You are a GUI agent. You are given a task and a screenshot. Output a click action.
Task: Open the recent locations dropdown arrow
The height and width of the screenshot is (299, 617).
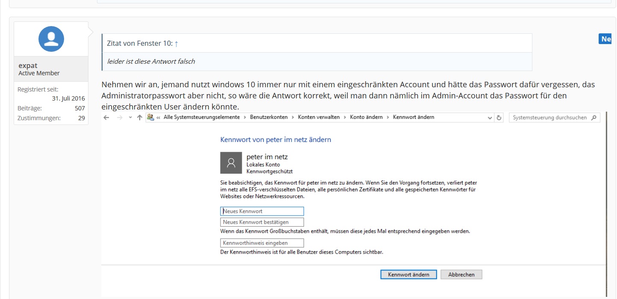(130, 118)
